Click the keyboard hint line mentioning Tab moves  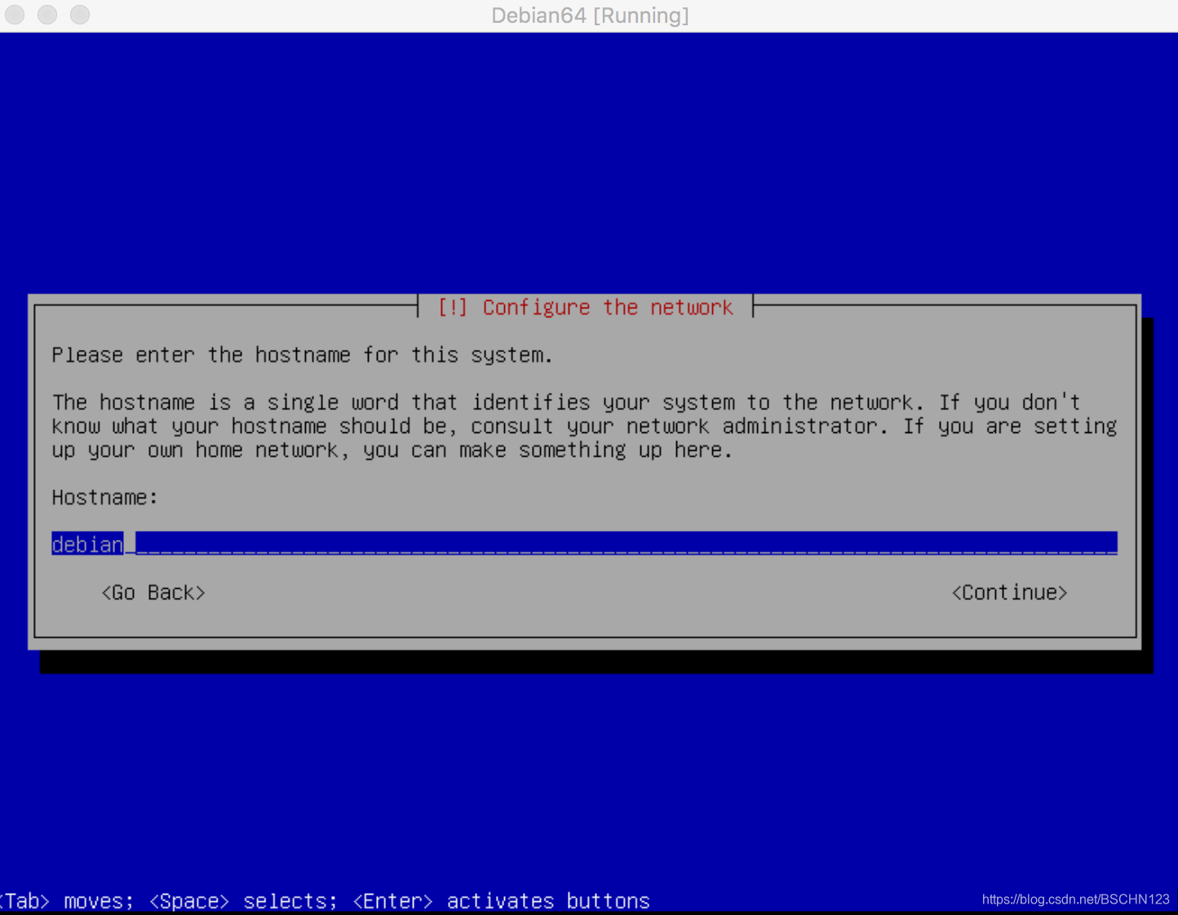[325, 901]
